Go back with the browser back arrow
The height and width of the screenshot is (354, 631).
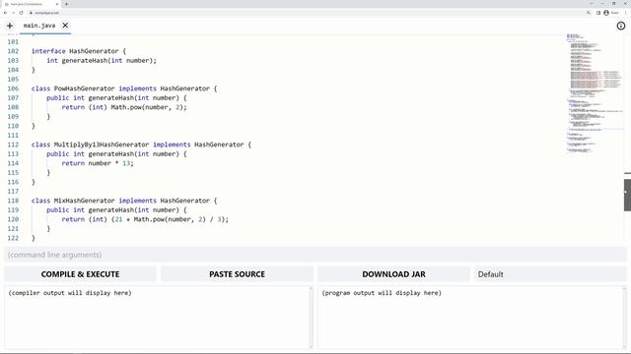5,13
